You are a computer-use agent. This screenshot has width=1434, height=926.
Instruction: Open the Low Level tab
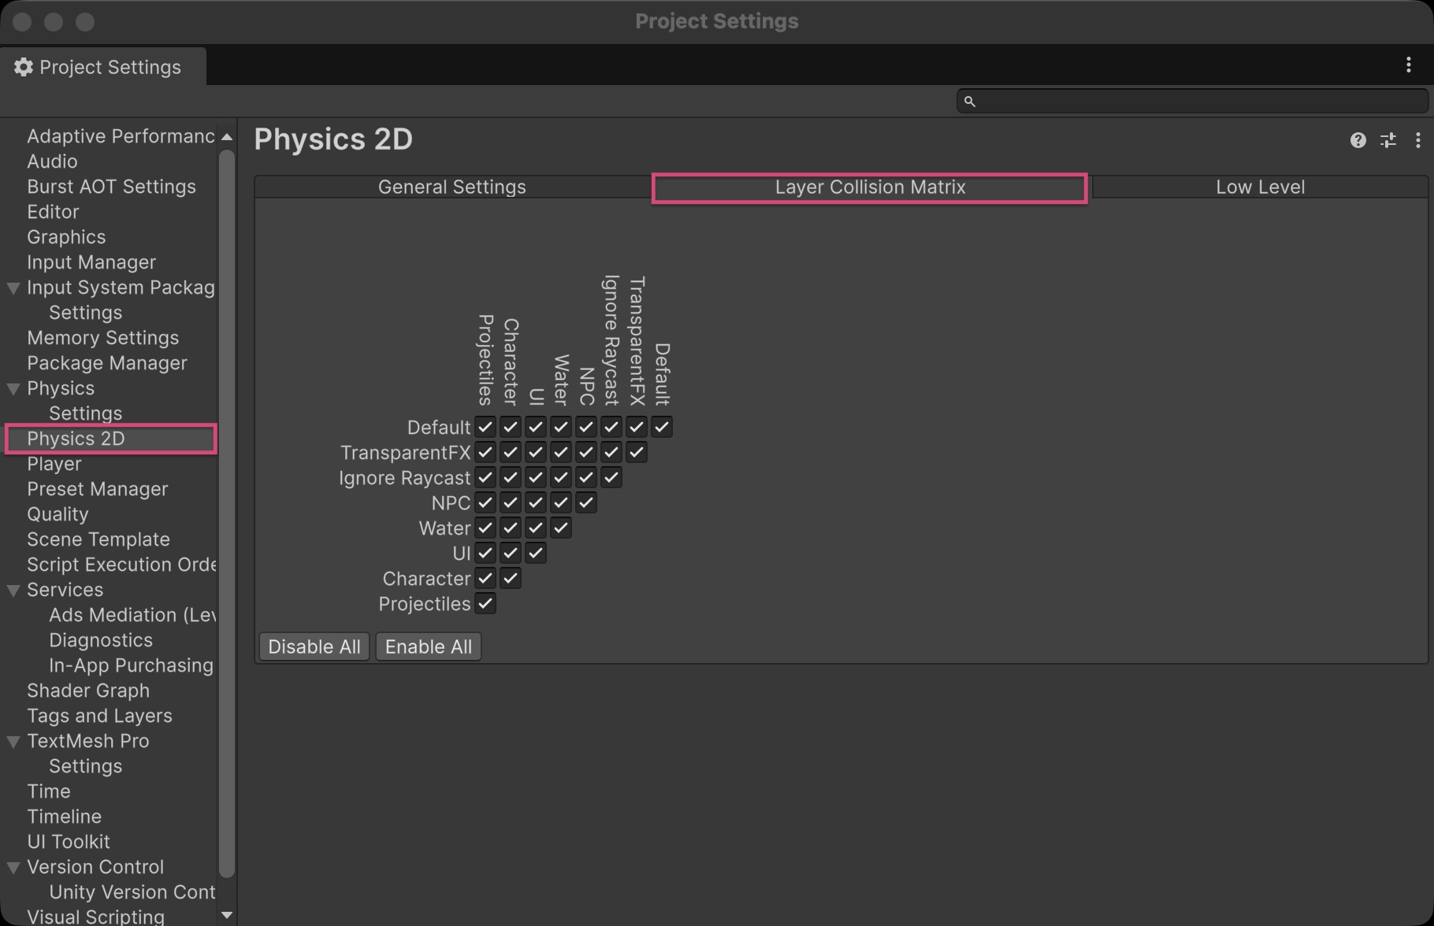click(x=1259, y=187)
